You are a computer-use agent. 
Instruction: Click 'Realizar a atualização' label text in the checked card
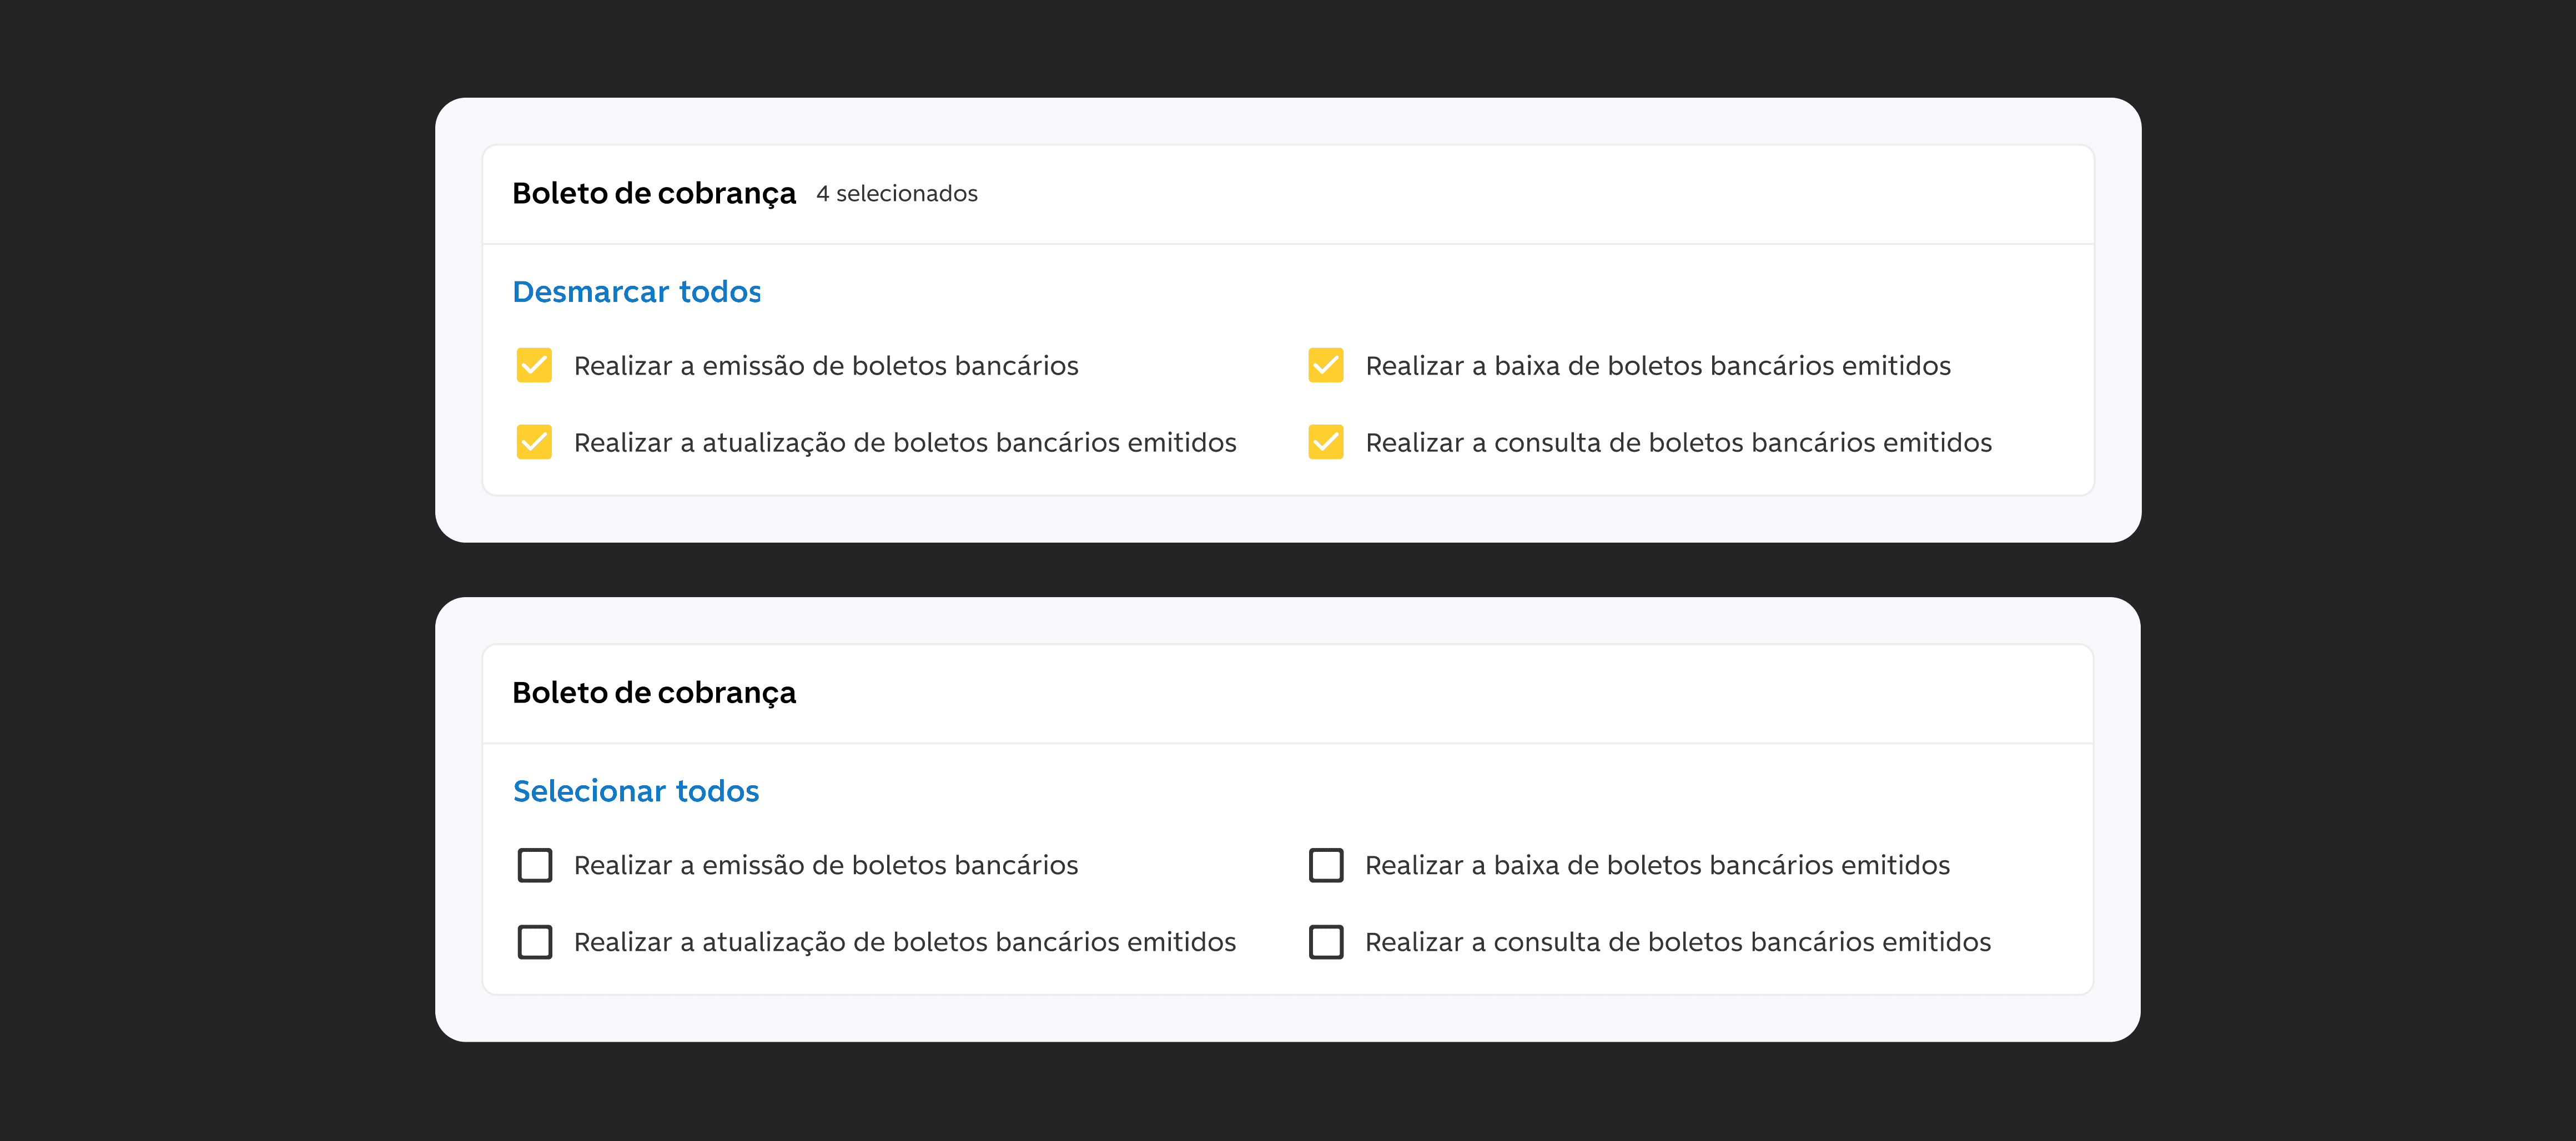point(904,443)
